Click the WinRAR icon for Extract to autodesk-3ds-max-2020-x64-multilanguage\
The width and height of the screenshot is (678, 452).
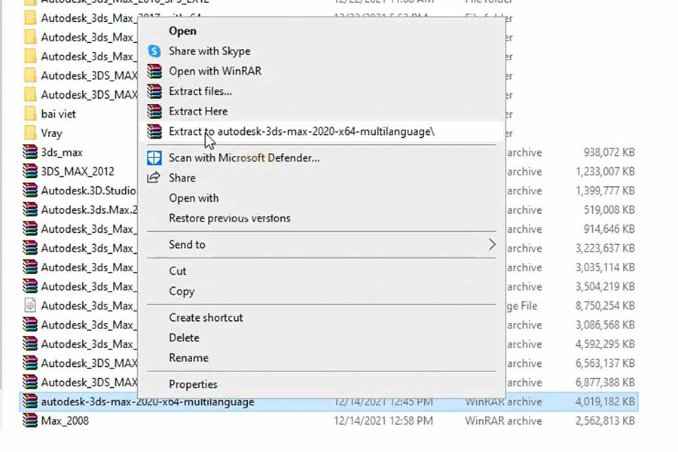(154, 131)
